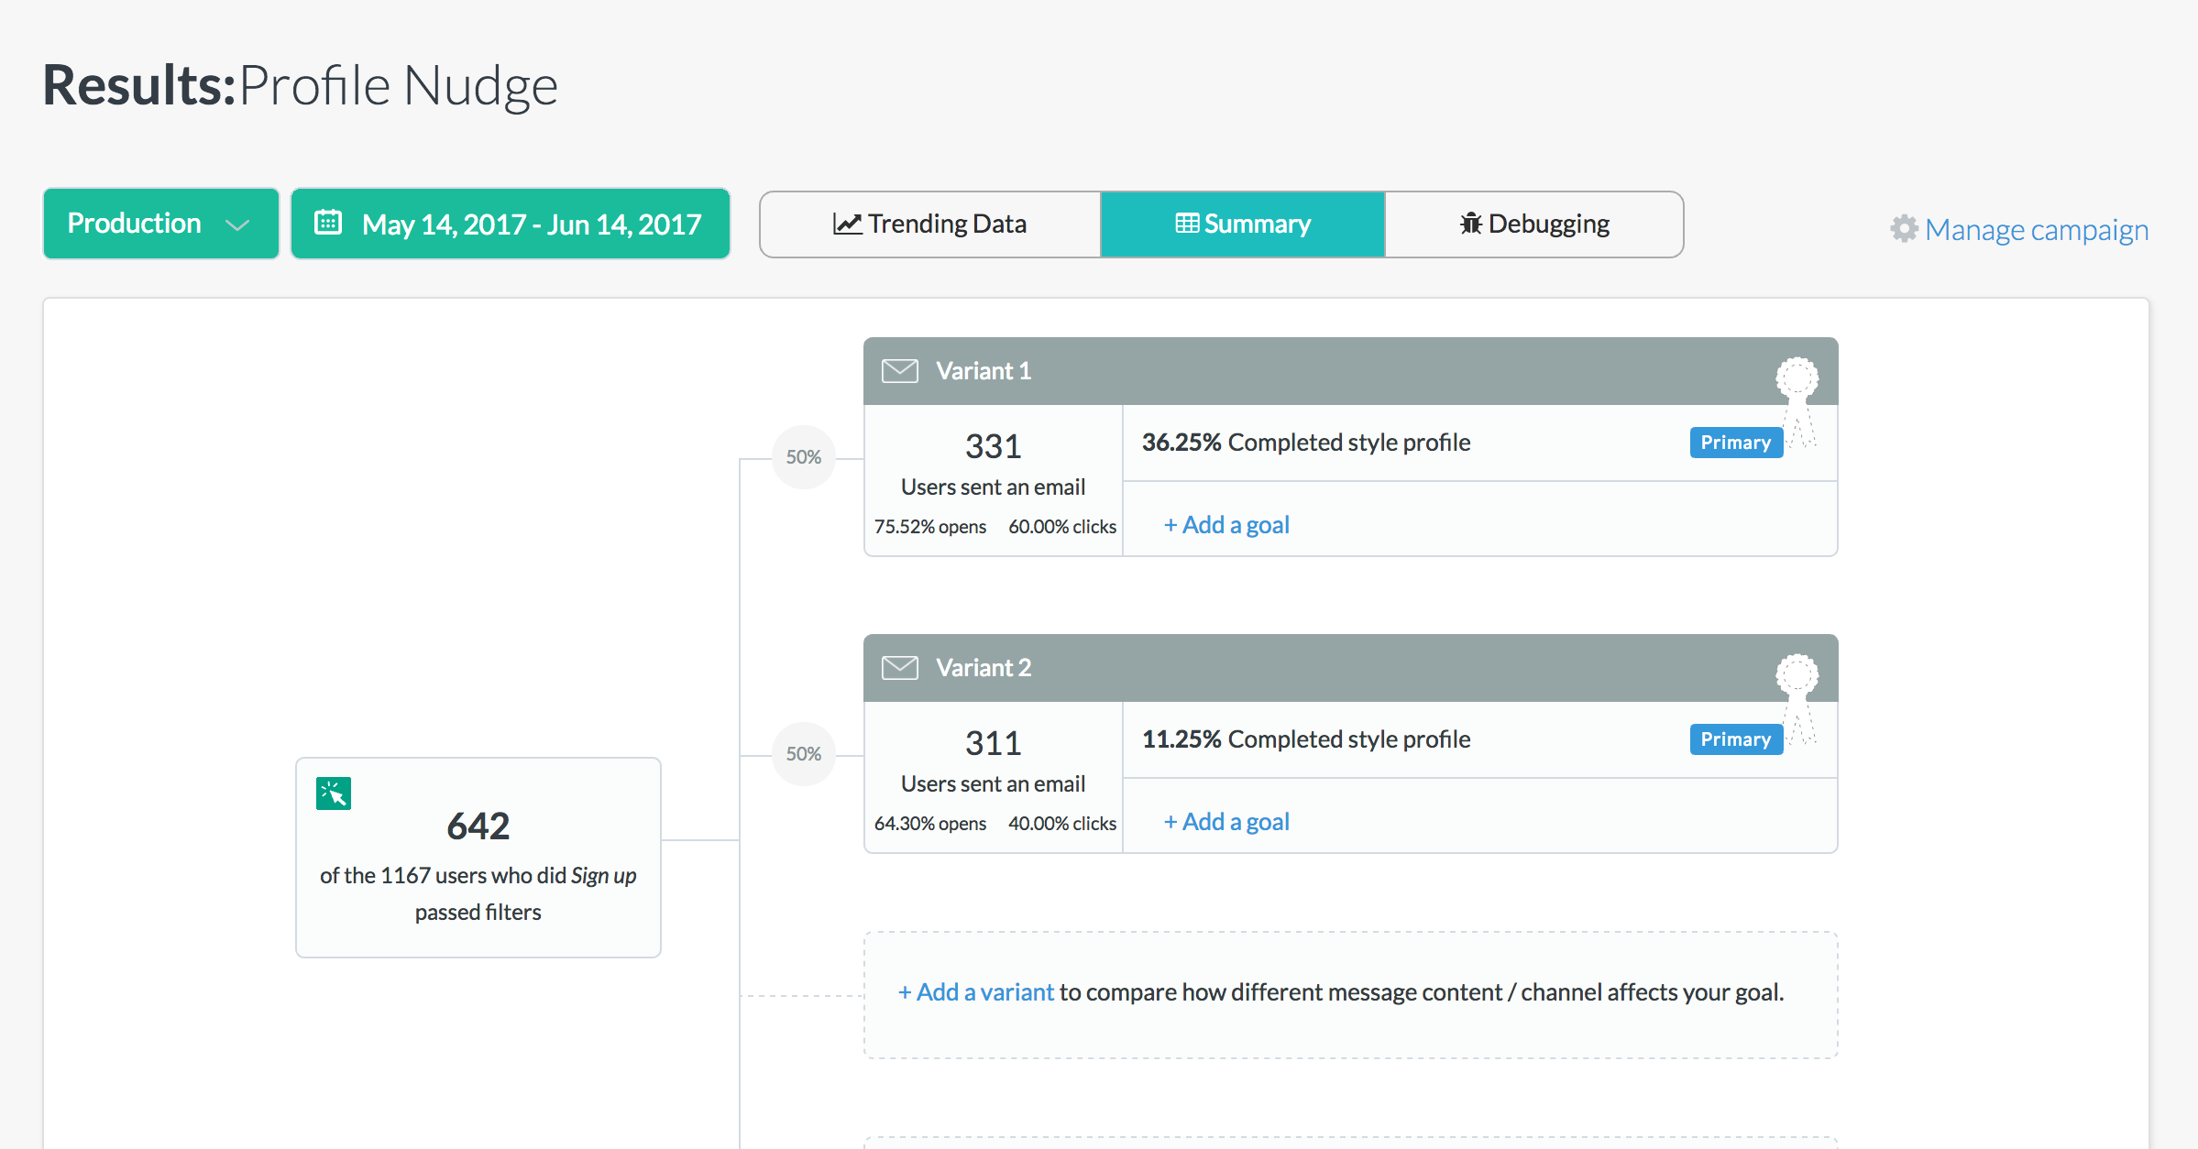Click the 75.52% opens stat

930,527
